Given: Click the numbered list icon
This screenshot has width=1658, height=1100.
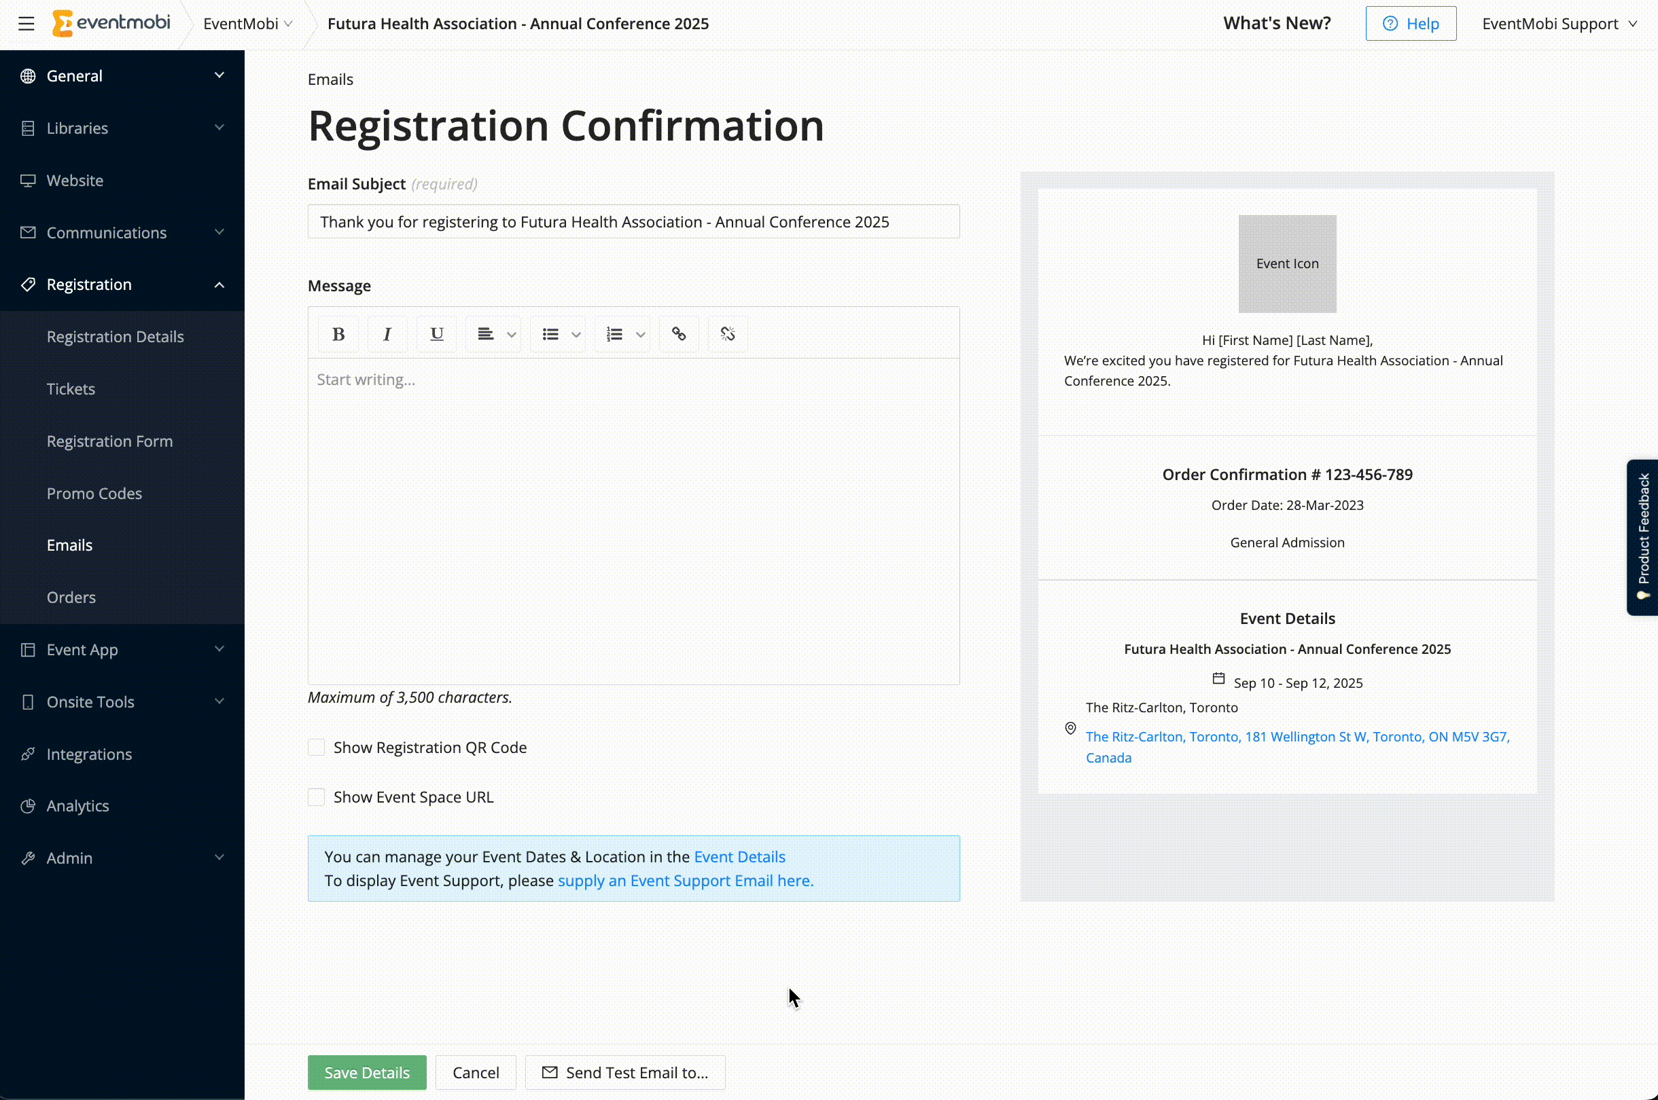Looking at the screenshot, I should [x=615, y=334].
